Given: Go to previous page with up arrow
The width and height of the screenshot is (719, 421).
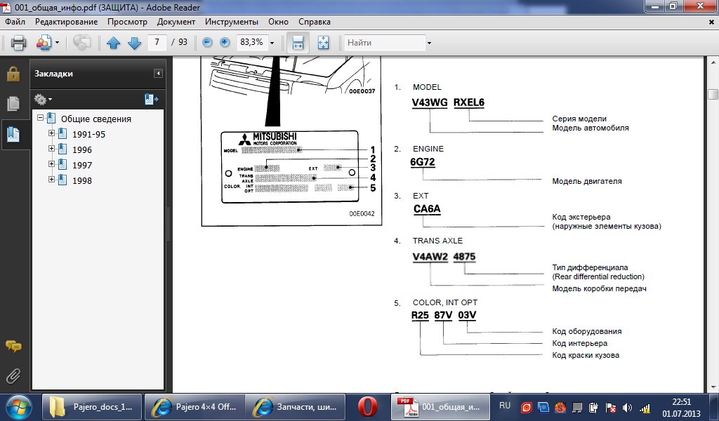Looking at the screenshot, I should [x=114, y=43].
